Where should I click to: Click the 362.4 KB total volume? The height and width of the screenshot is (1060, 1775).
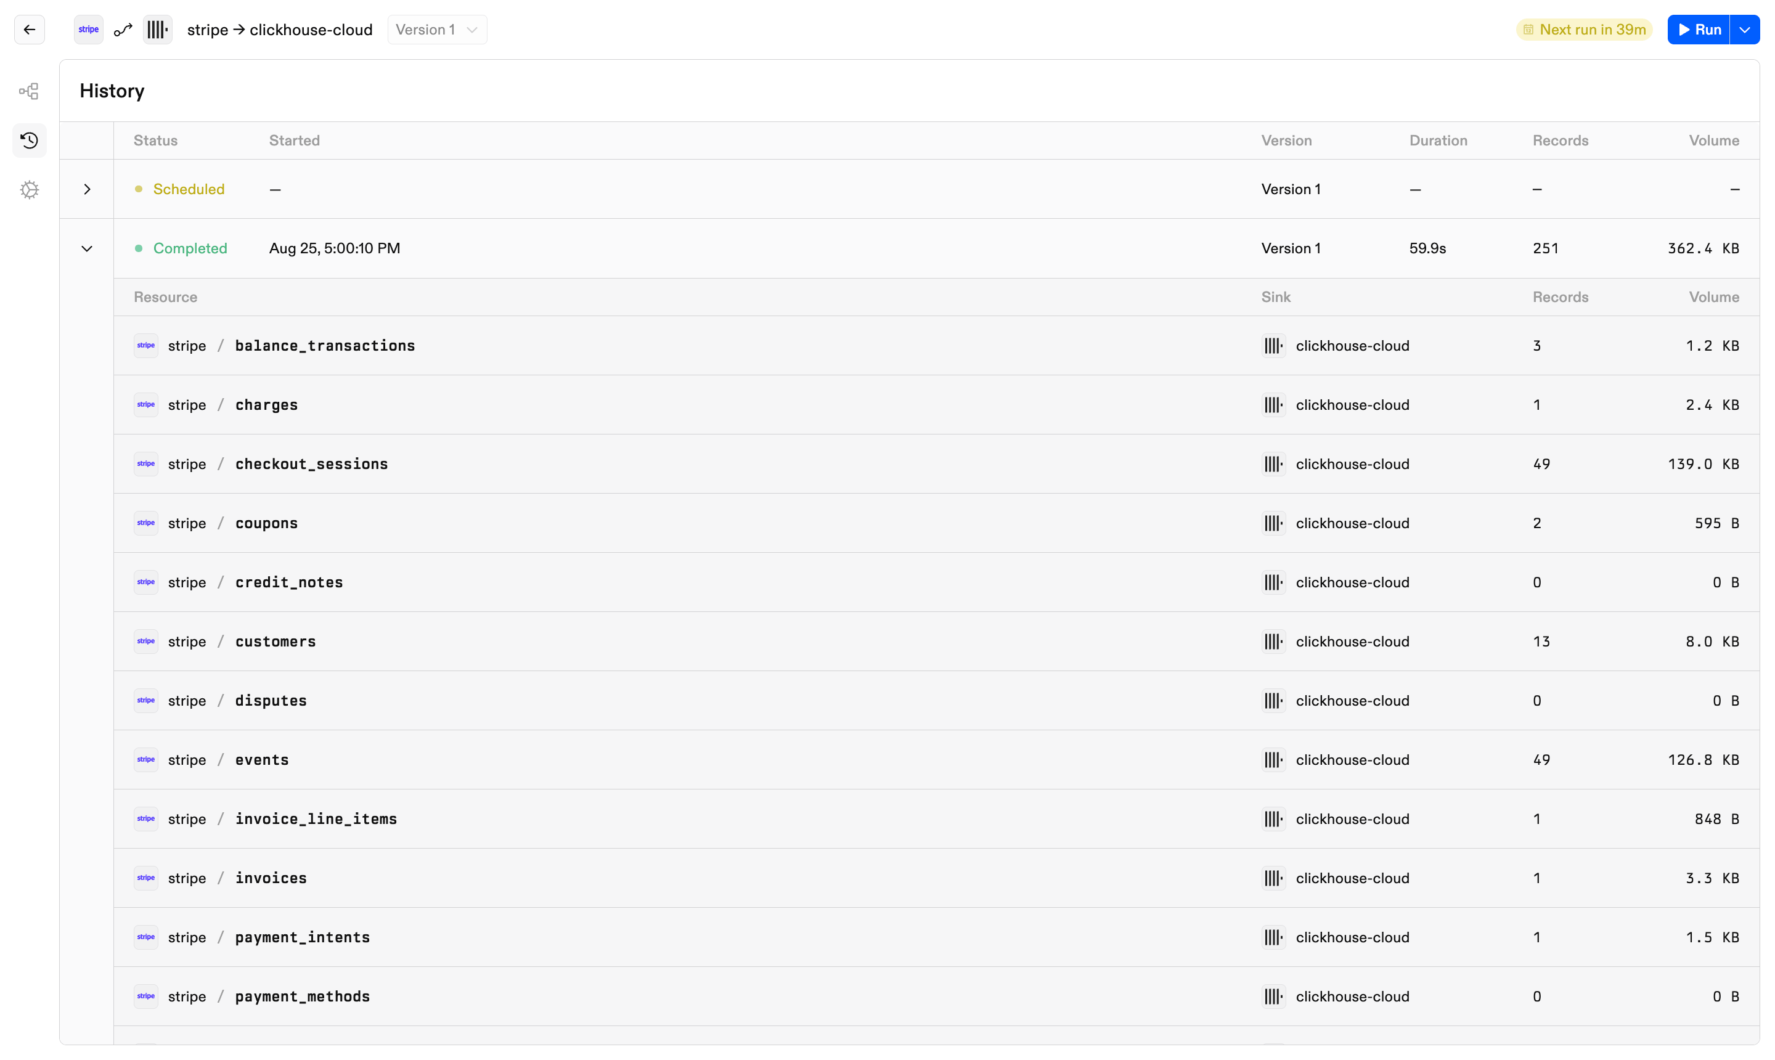1704,248
